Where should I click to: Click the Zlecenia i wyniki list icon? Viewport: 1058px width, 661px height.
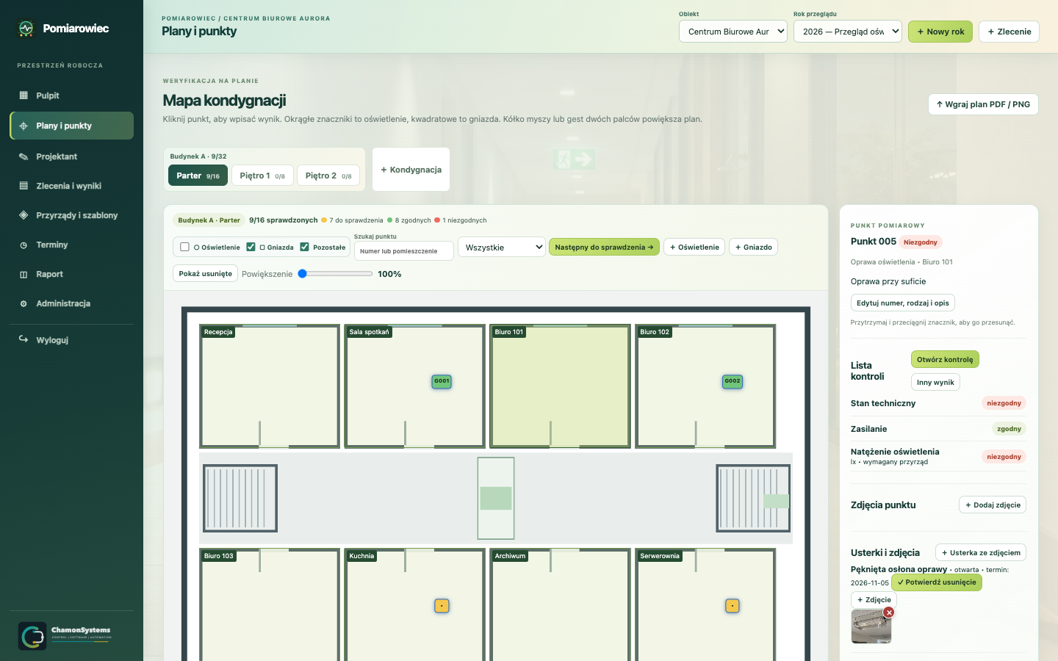24,186
